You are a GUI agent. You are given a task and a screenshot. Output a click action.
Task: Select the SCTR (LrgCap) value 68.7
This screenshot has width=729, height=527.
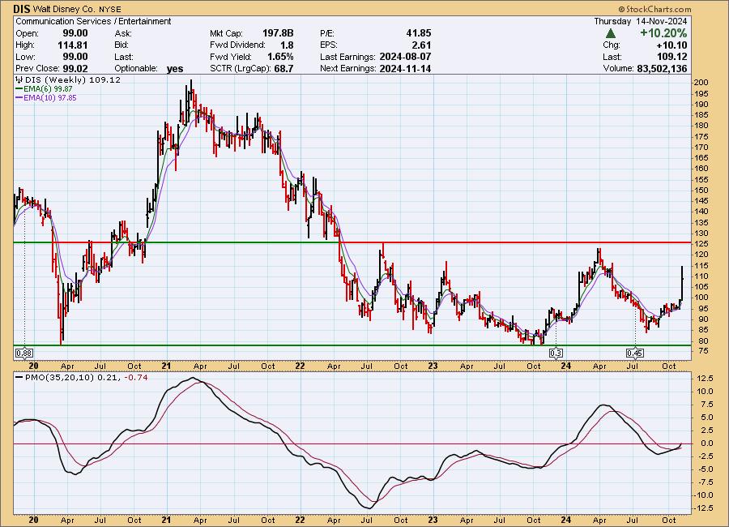284,68
